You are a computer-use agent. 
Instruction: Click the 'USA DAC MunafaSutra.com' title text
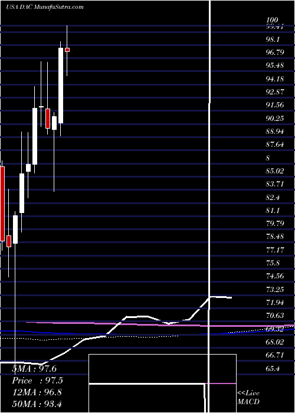tap(44, 7)
